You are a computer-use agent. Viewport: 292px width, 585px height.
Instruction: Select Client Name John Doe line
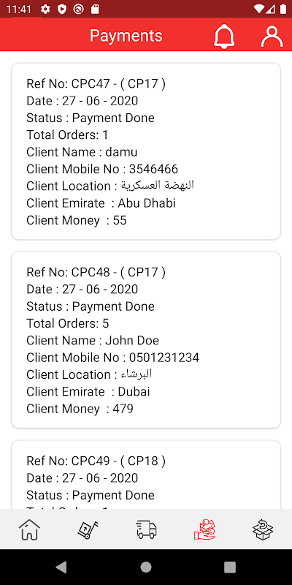[x=93, y=340]
